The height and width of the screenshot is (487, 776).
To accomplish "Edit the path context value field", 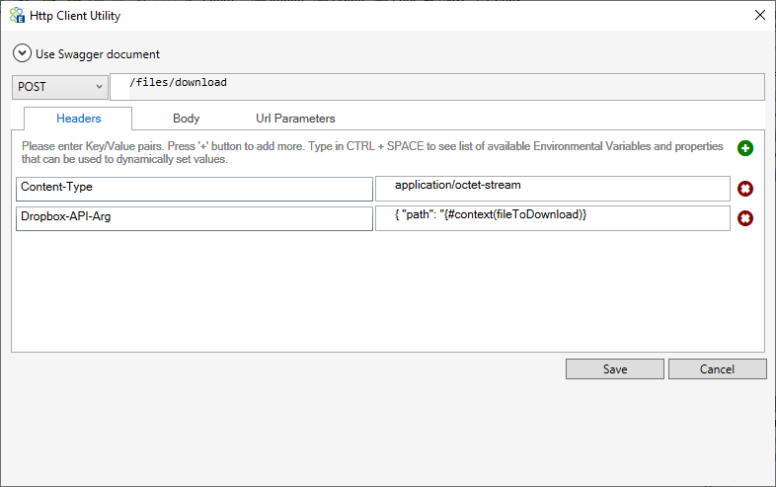I will click(553, 218).
